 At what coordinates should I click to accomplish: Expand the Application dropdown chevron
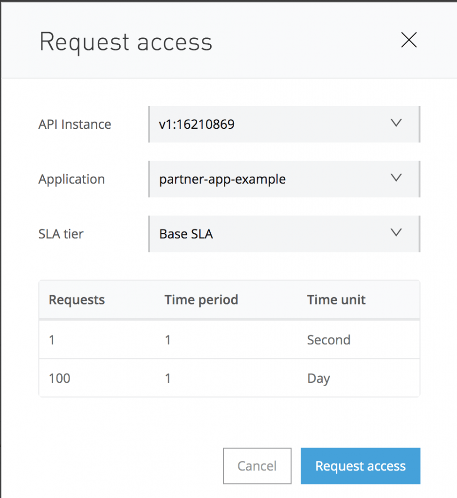click(396, 178)
